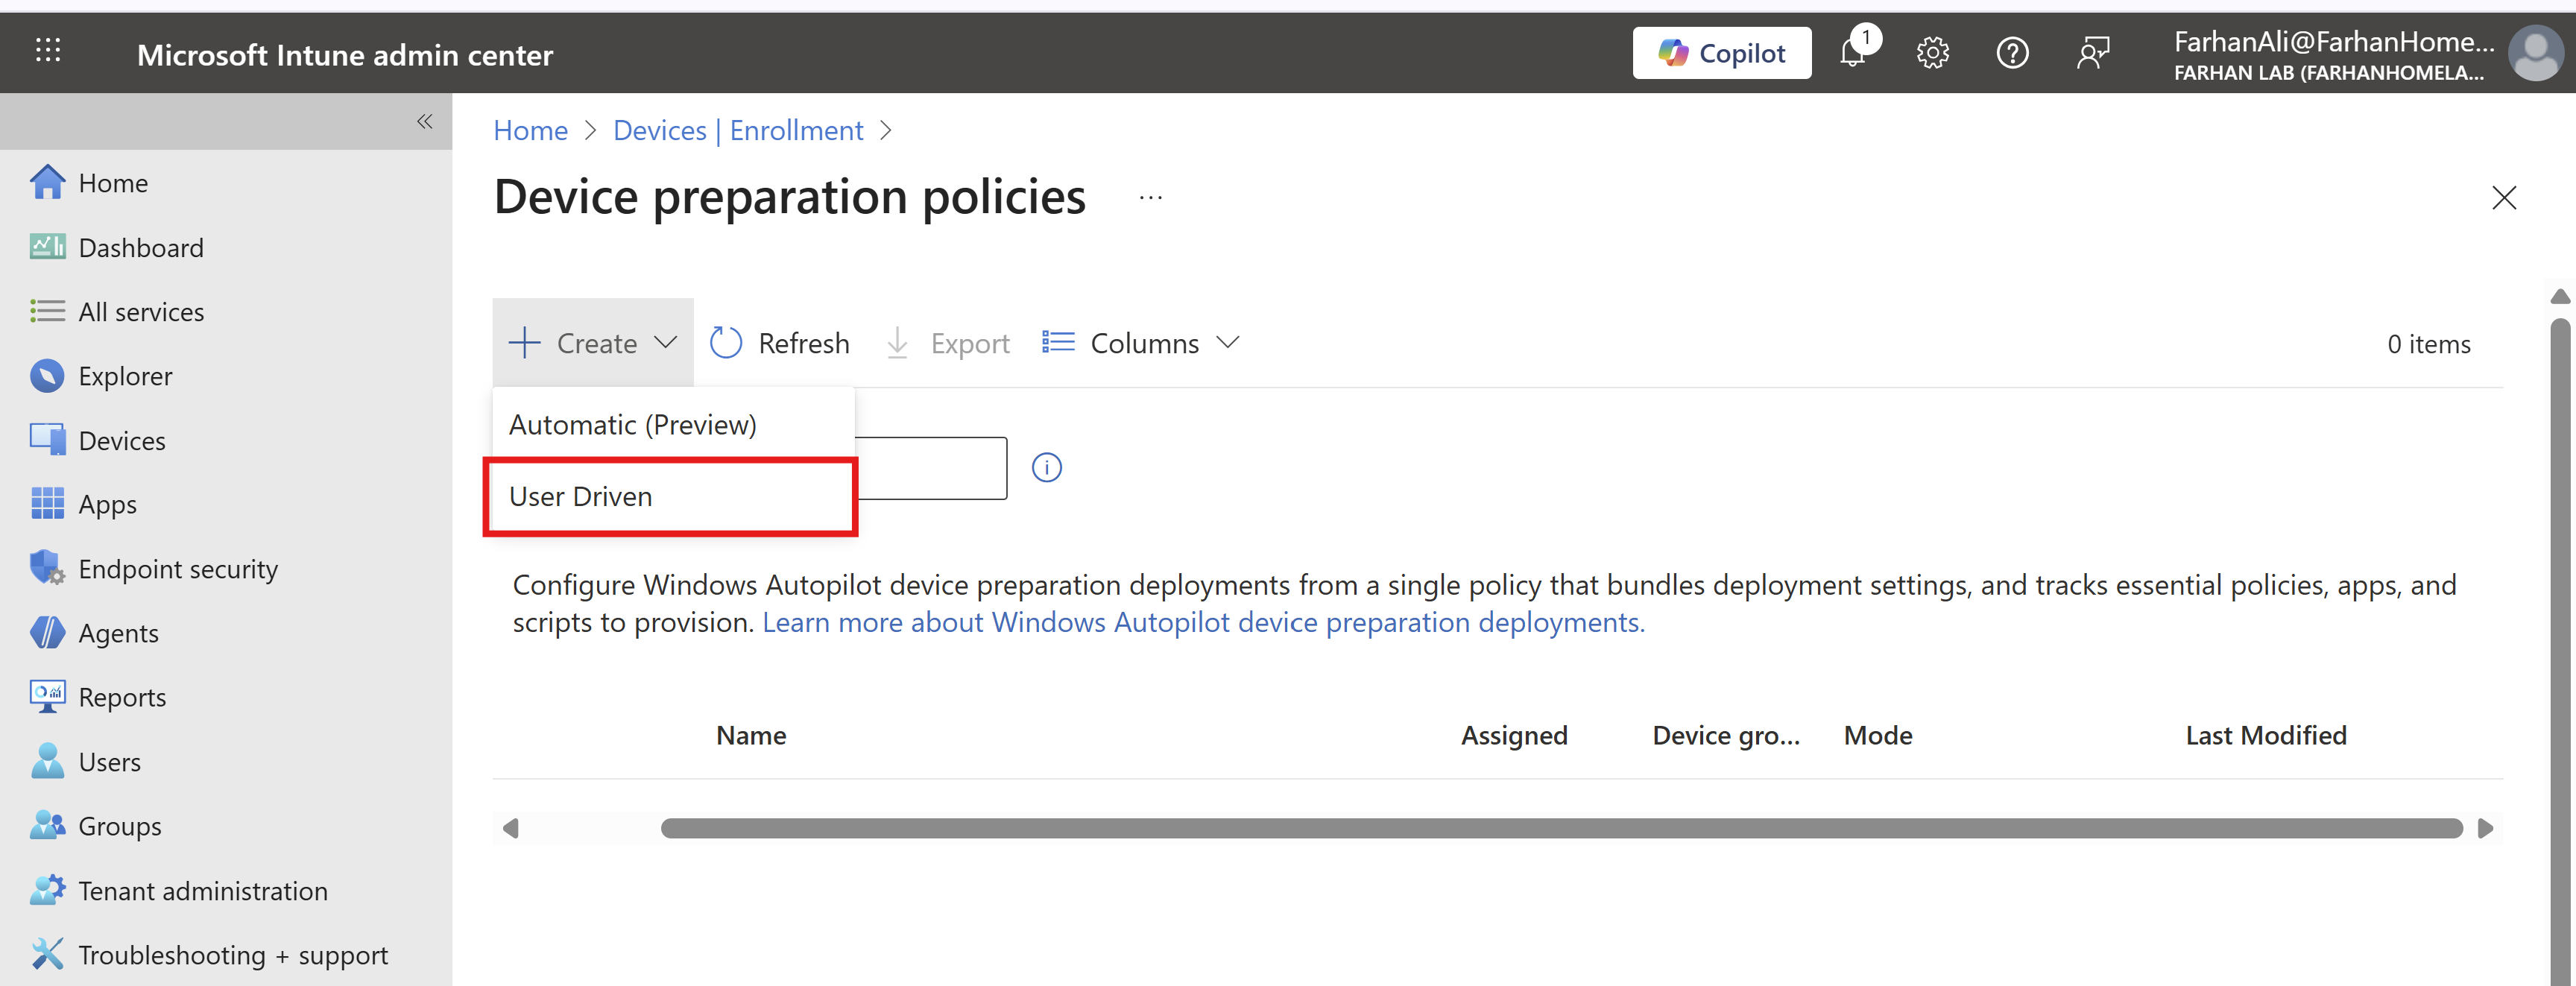2576x986 pixels.
Task: Choose Automatic (Preview) option
Action: click(632, 424)
